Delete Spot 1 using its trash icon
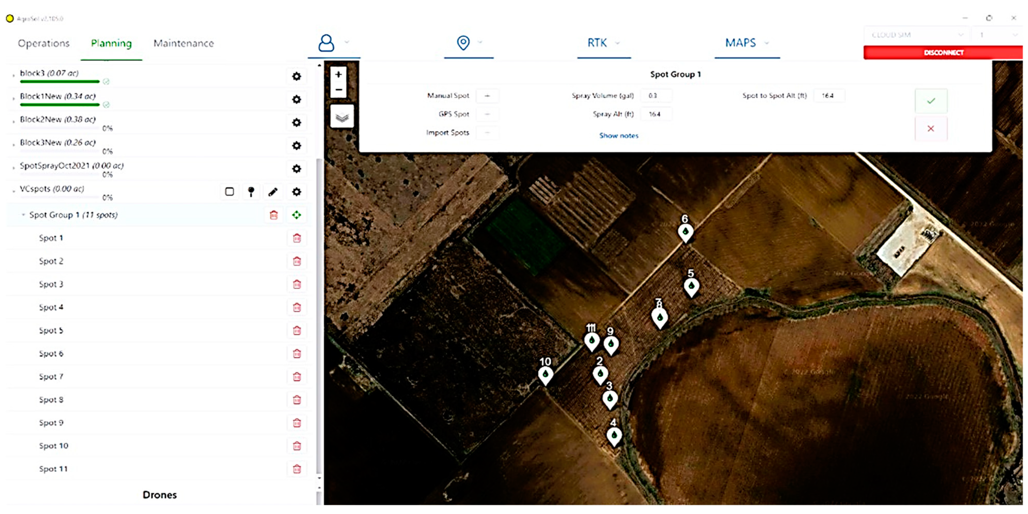 pyautogui.click(x=297, y=238)
